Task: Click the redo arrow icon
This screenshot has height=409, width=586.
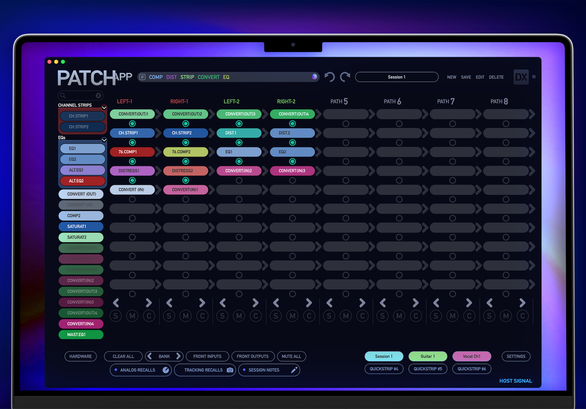Action: pos(345,77)
